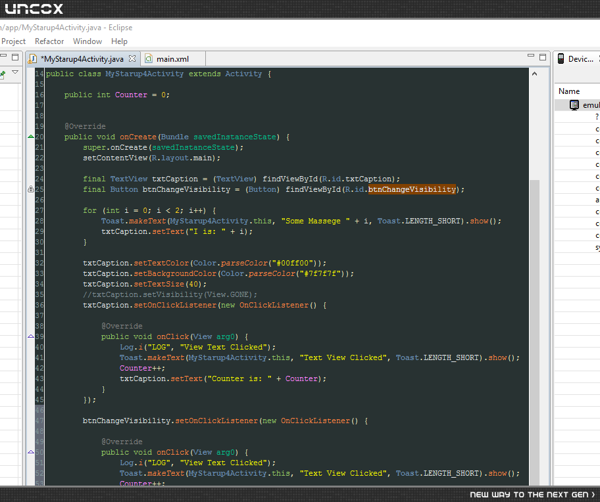Click the class name MyStarup4Activity on line 14
Screen dimensions: 600x502
(144, 74)
